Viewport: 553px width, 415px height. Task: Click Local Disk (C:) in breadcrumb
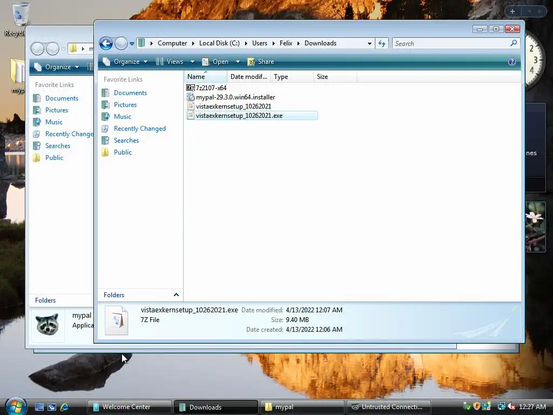click(x=219, y=43)
